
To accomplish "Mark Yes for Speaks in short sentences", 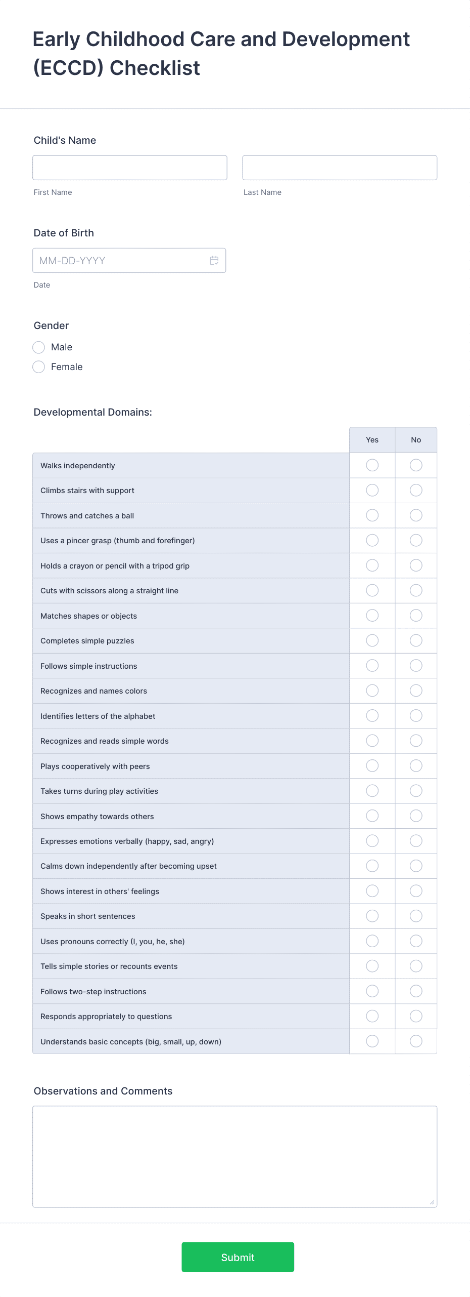I will [372, 916].
